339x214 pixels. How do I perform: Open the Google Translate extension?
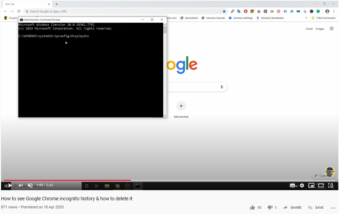pos(239,11)
